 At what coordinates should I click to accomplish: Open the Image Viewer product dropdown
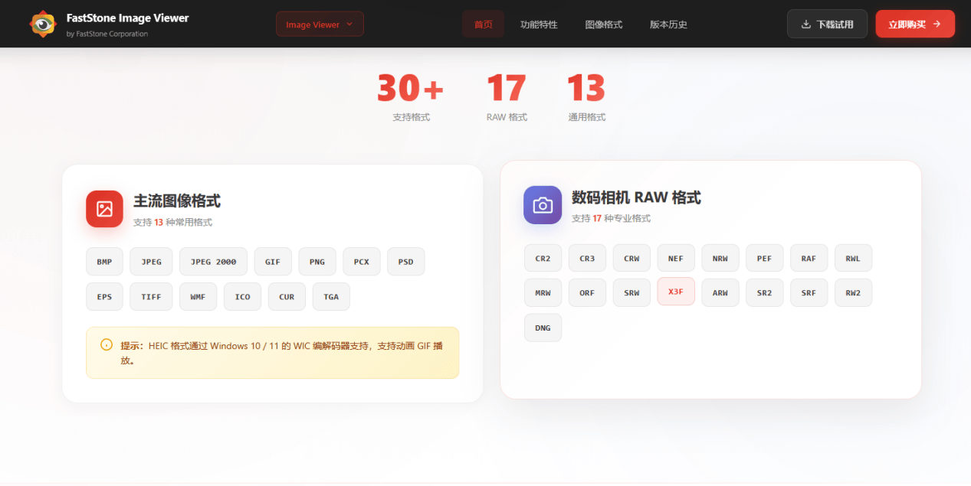(x=320, y=24)
